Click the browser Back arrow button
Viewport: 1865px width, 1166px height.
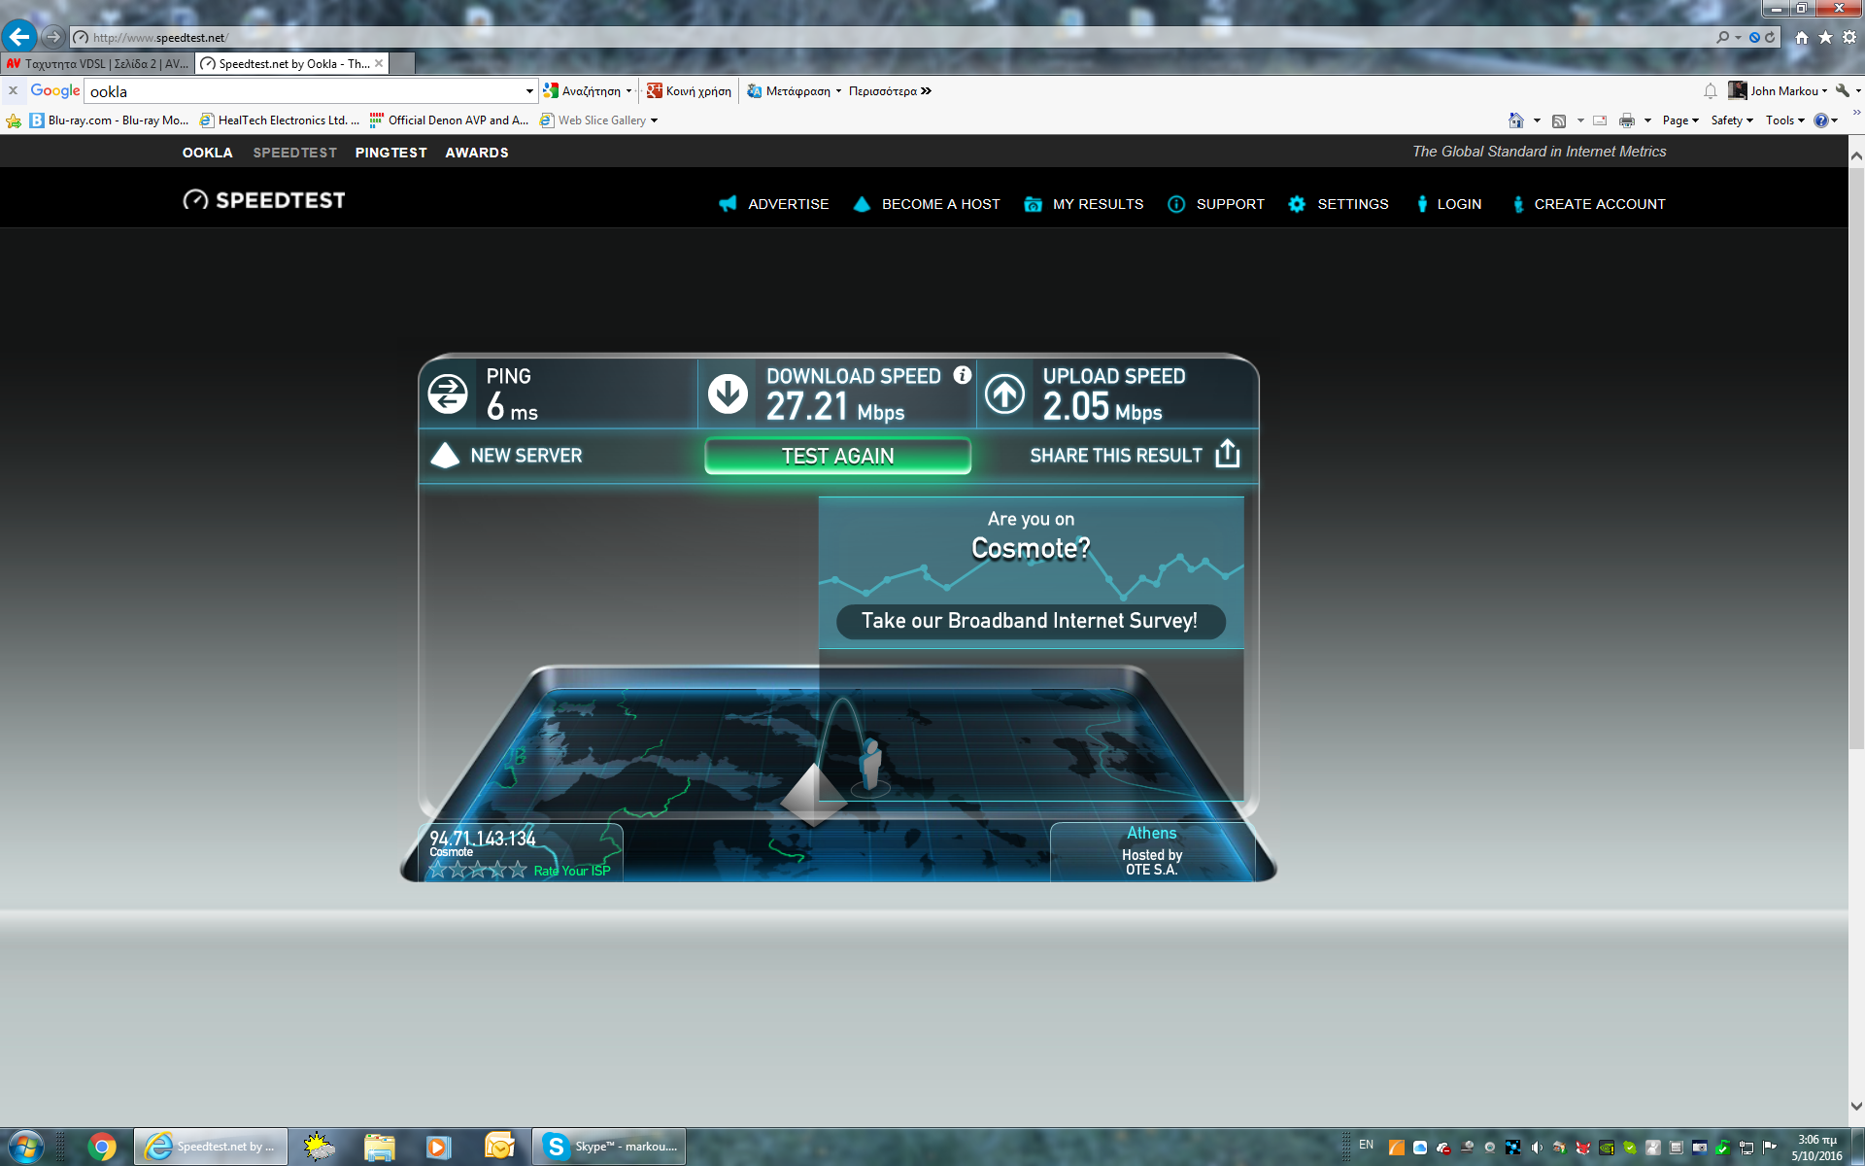(19, 37)
